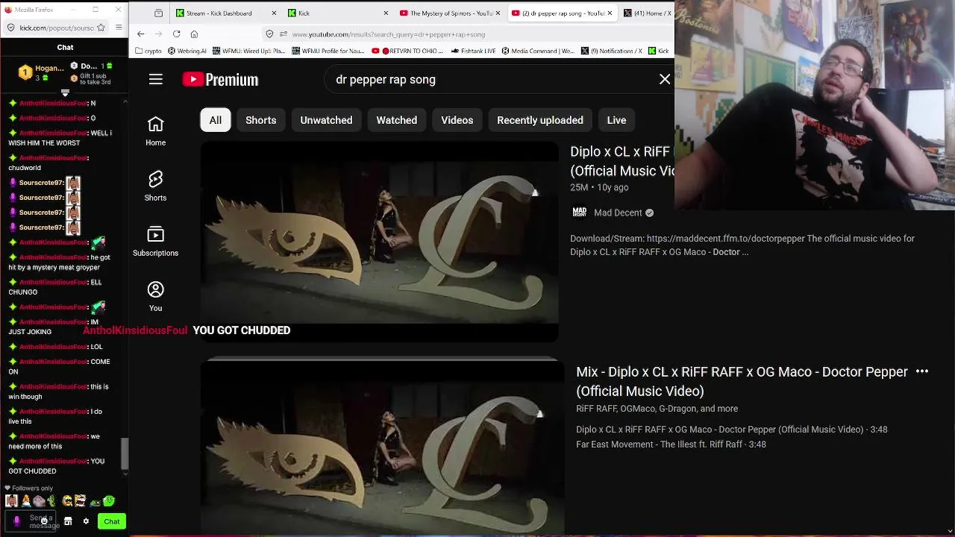Click the microphone icon in chat input
Image resolution: width=955 pixels, height=537 pixels.
[x=16, y=521]
